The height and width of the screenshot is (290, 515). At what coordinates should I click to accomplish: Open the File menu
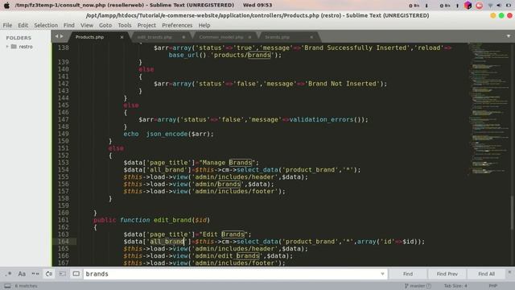pyautogui.click(x=7, y=25)
